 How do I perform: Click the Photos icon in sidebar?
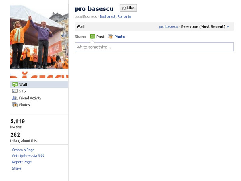click(x=15, y=105)
